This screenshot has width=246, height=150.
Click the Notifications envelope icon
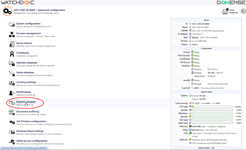pos(11,93)
